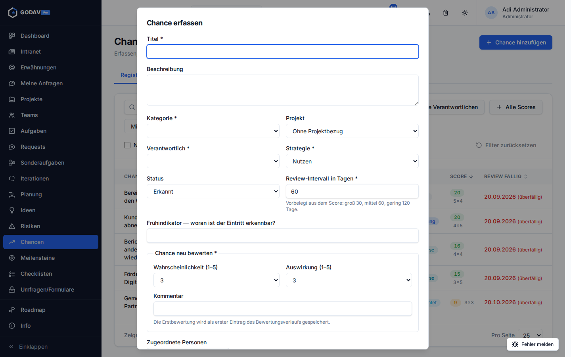This screenshot has width=571, height=357.
Task: Click the Meilensteine sidebar icon
Action: pos(12,258)
